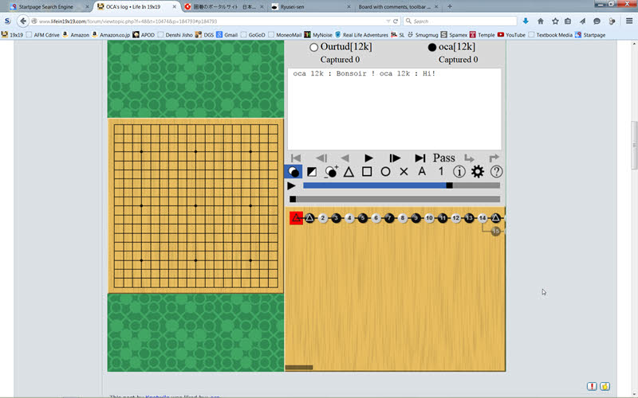
Task: Select move 14 in the game tree
Action: click(x=482, y=218)
